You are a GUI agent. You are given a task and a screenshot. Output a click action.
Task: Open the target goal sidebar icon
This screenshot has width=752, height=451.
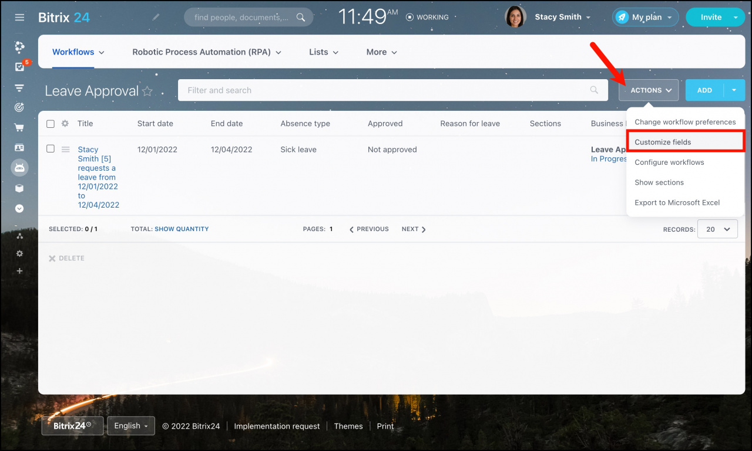tap(19, 107)
